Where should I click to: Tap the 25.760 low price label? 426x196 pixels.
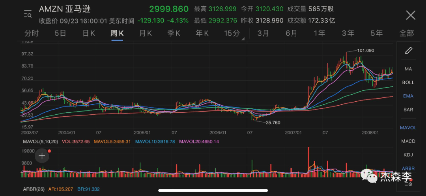coord(273,123)
